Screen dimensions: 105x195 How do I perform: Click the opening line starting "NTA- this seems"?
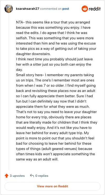click(x=53, y=22)
